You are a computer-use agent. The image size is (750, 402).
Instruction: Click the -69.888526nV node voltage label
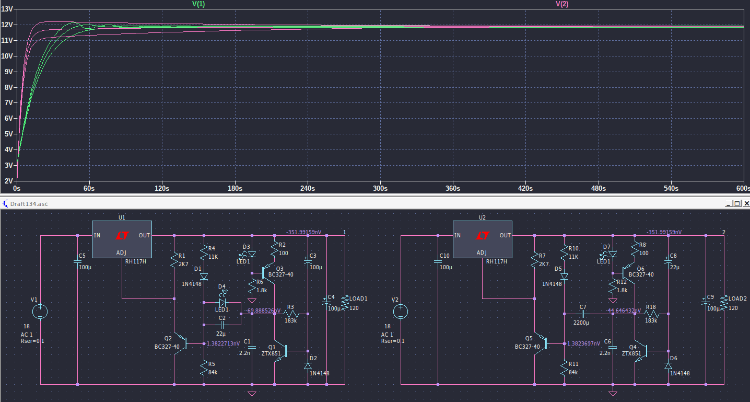tap(263, 311)
